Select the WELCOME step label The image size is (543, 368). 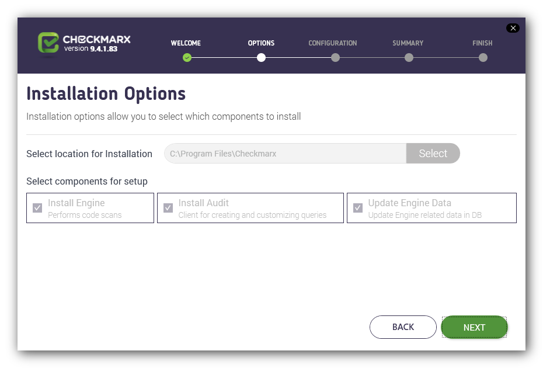pyautogui.click(x=186, y=43)
